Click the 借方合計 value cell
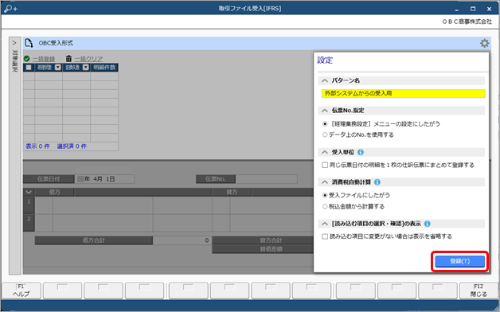Viewport: 500px width, 312px height. point(182,240)
